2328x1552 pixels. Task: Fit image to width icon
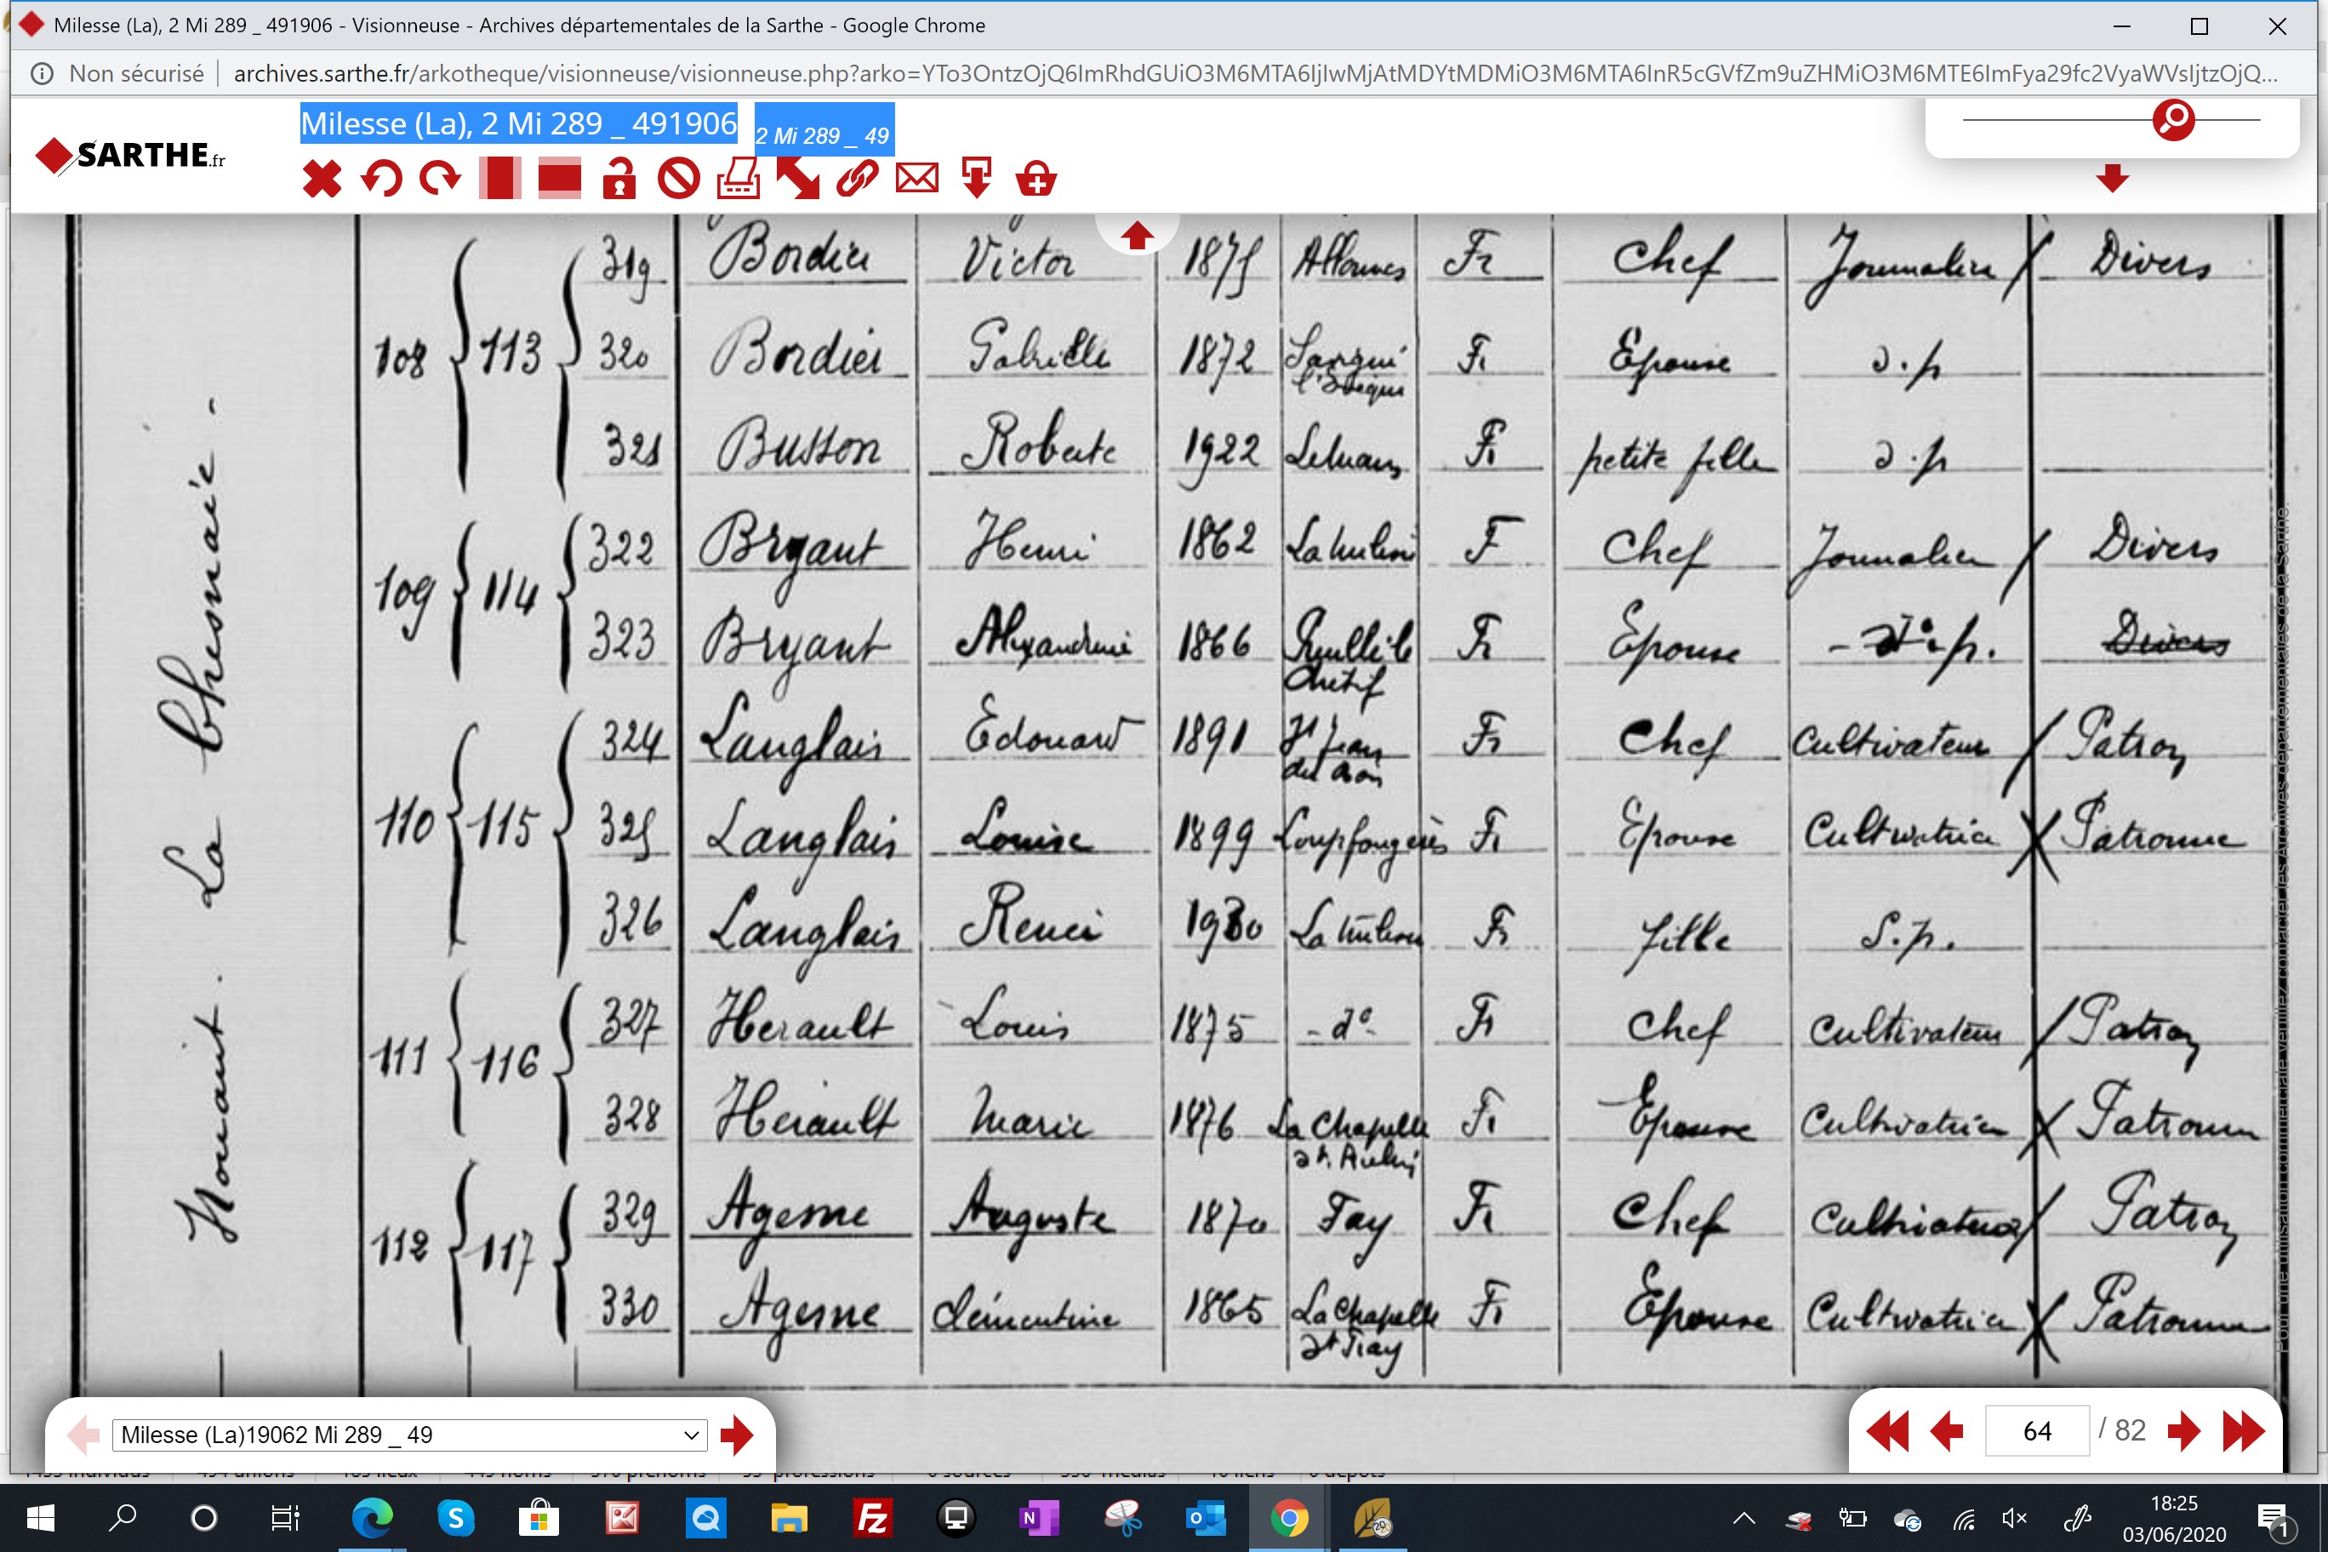coord(559,180)
